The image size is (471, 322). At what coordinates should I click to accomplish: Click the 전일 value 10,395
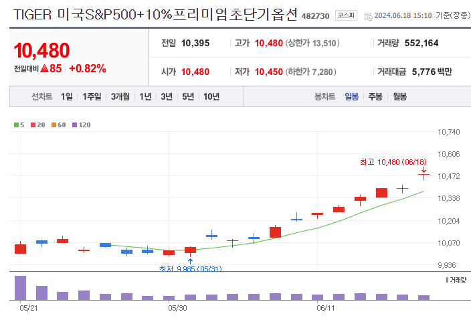(195, 43)
